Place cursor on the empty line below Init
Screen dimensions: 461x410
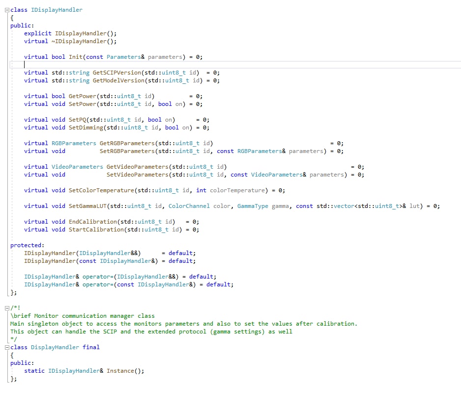235,65
